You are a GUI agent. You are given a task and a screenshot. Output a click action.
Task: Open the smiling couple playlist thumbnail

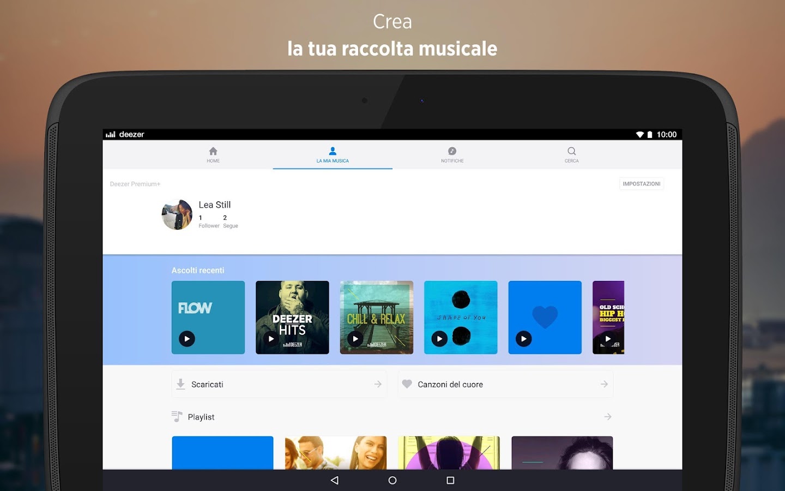pyautogui.click(x=336, y=453)
